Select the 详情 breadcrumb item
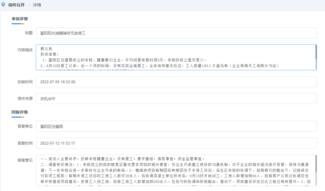 click(x=37, y=5)
